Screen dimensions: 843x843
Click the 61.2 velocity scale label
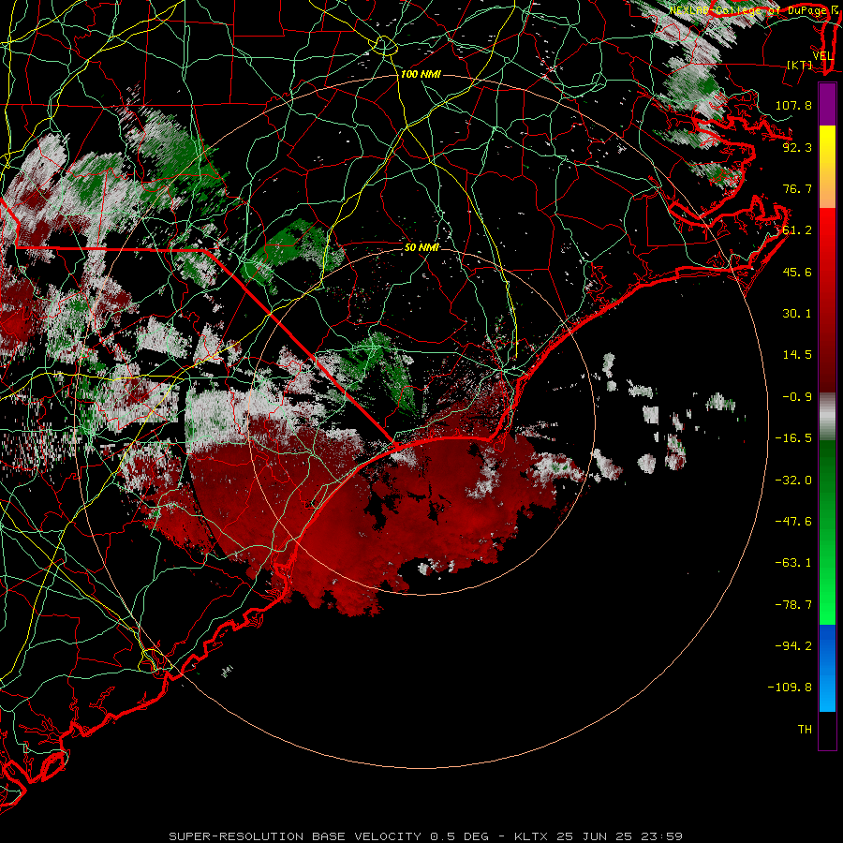point(797,230)
